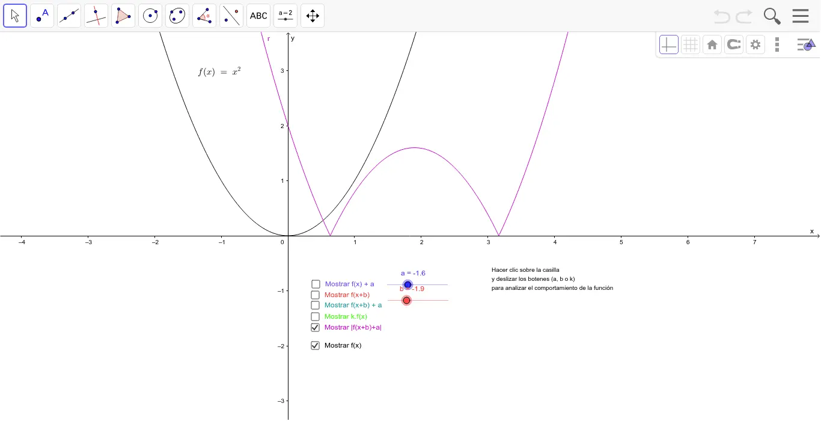821x421 pixels.
Task: Select the ABC text tool
Action: 258,16
